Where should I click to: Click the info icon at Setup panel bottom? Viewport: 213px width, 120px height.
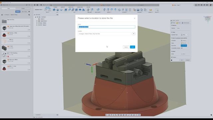(172, 60)
